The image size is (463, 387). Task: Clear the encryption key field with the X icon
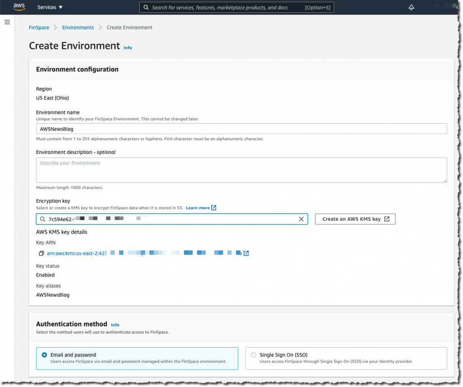[x=301, y=219]
